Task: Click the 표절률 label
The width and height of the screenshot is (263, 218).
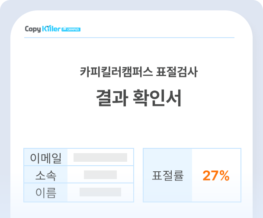Action: tap(168, 176)
